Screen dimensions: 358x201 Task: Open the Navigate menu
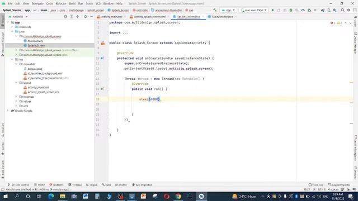pos(37,3)
